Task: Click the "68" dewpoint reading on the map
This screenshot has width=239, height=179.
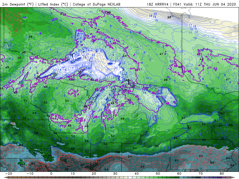Action: tap(67, 169)
